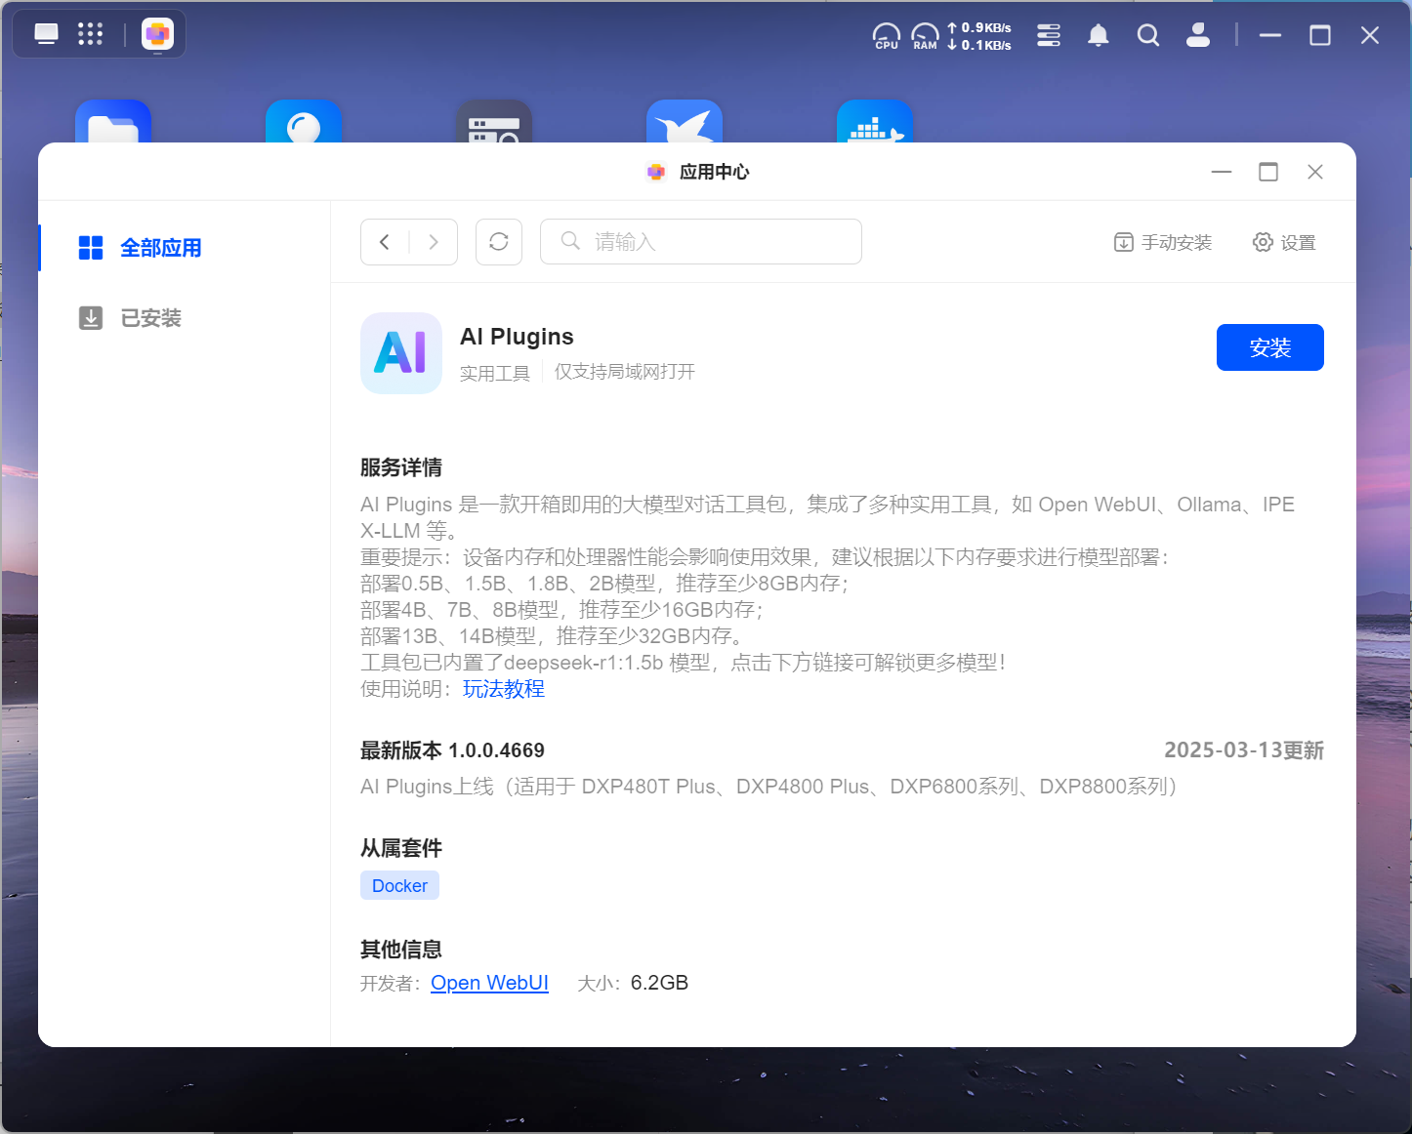Open the bird-shaped desktop app icon

(x=685, y=121)
